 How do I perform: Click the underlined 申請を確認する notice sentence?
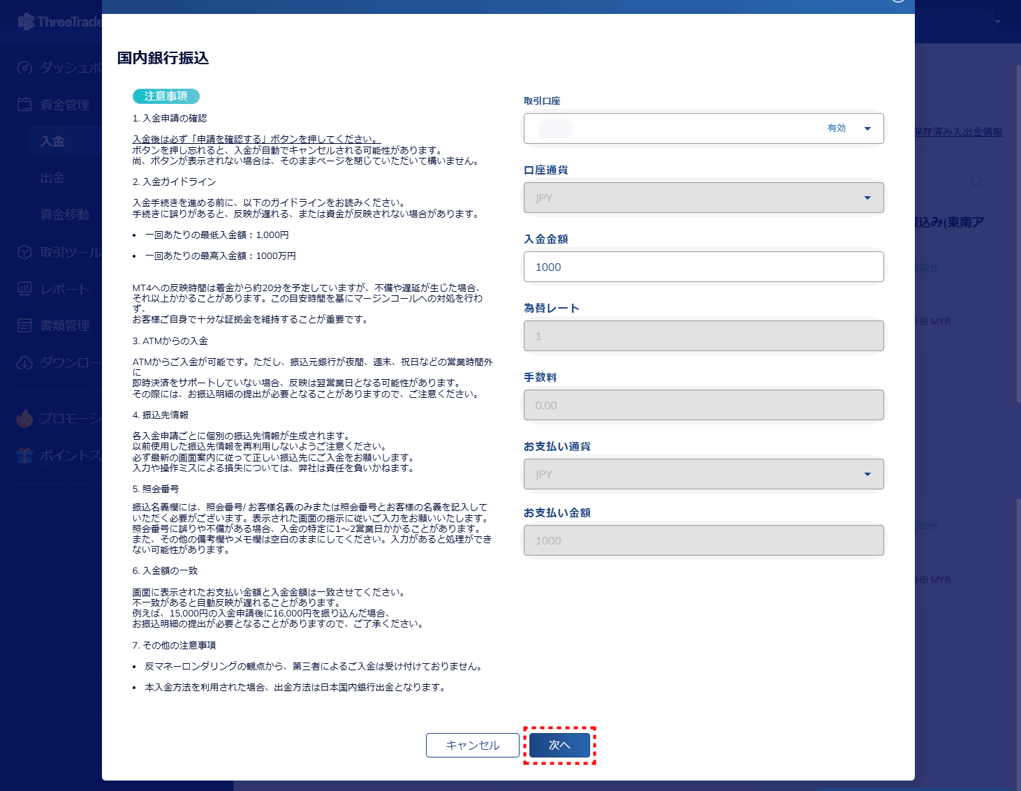[256, 140]
